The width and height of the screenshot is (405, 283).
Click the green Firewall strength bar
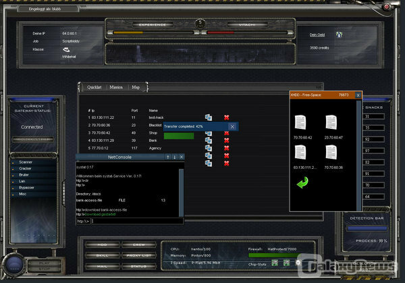coord(273,255)
